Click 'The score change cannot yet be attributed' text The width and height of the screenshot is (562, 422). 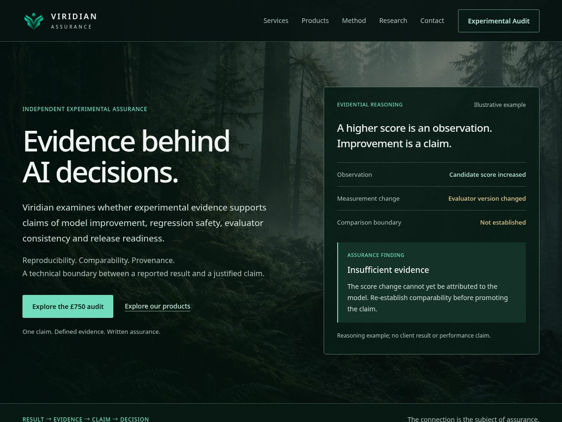[428, 298]
